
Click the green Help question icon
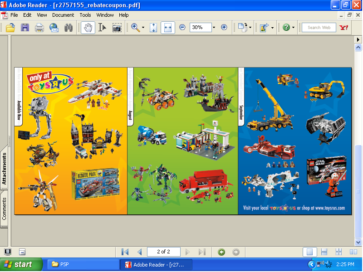click(286, 27)
